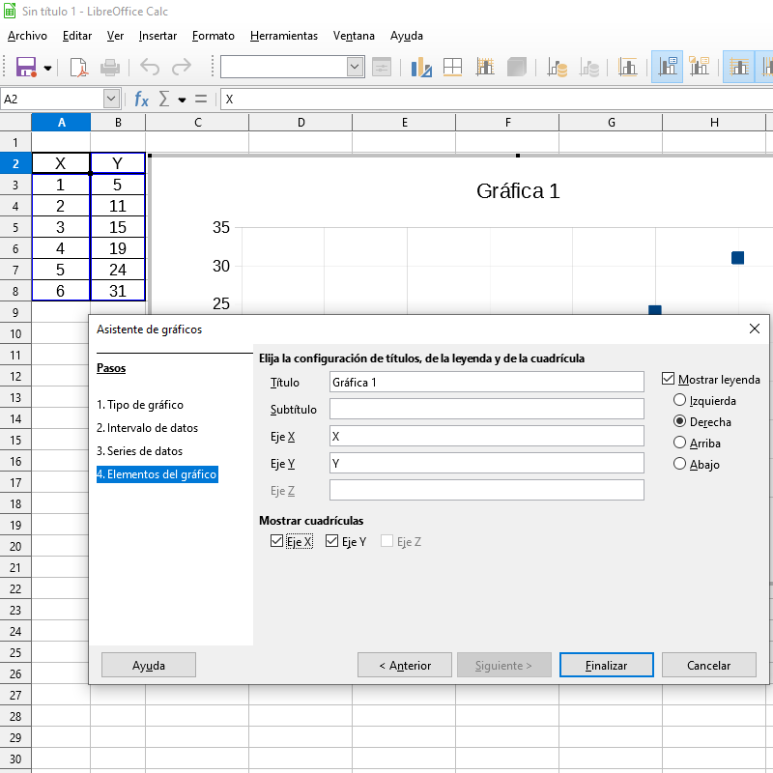Go to step 2 Intervalo de datos
Image resolution: width=773 pixels, height=773 pixels.
(148, 428)
